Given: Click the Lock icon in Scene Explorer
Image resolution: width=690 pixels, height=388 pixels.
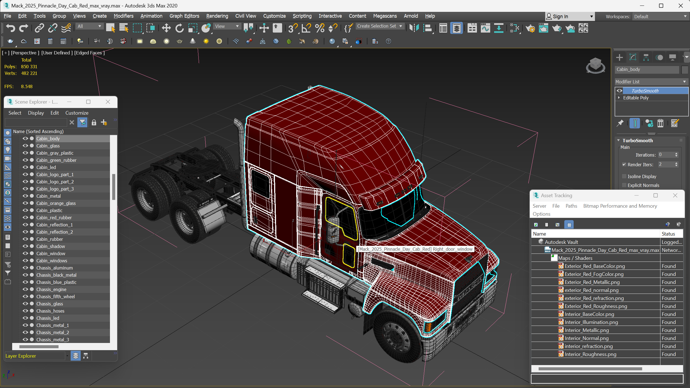Looking at the screenshot, I should (94, 122).
